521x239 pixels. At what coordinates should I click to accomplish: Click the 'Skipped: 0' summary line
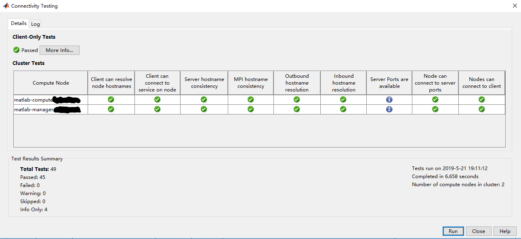33,202
